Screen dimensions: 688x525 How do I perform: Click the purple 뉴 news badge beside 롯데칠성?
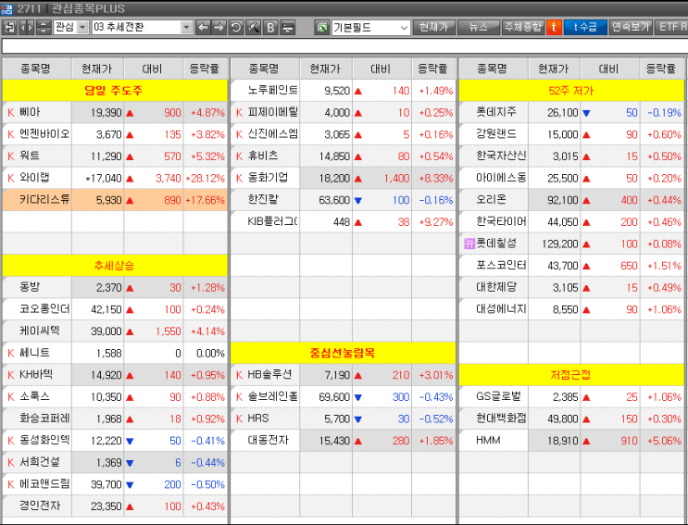(469, 244)
